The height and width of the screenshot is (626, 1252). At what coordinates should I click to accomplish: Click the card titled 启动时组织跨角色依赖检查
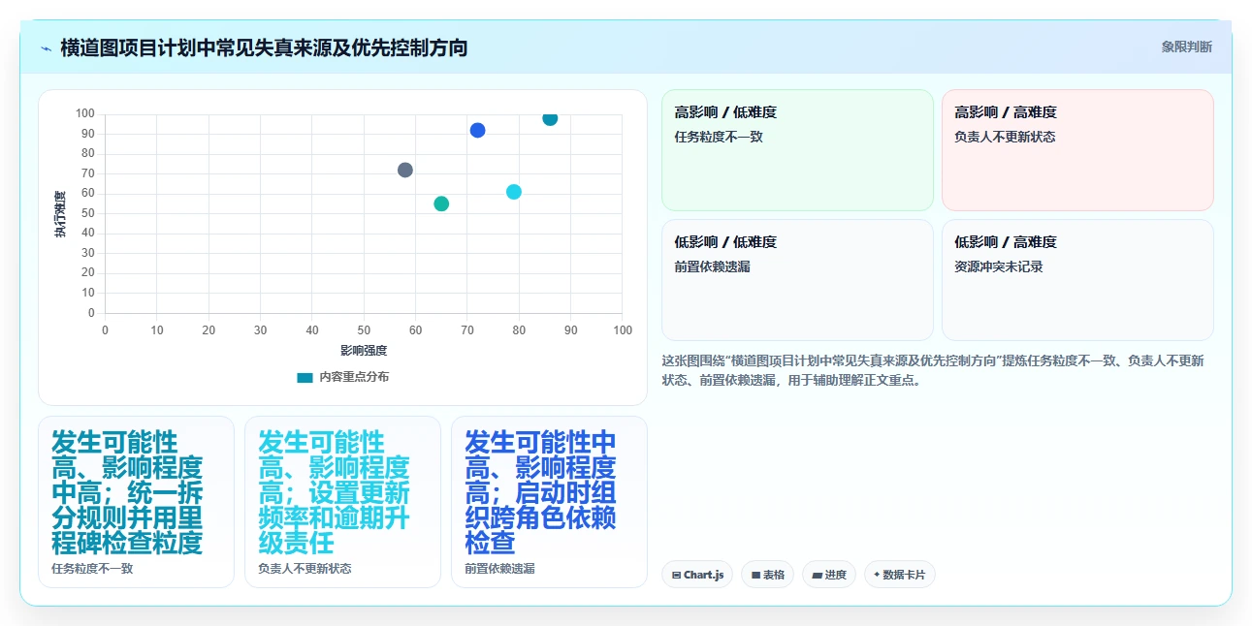549,502
